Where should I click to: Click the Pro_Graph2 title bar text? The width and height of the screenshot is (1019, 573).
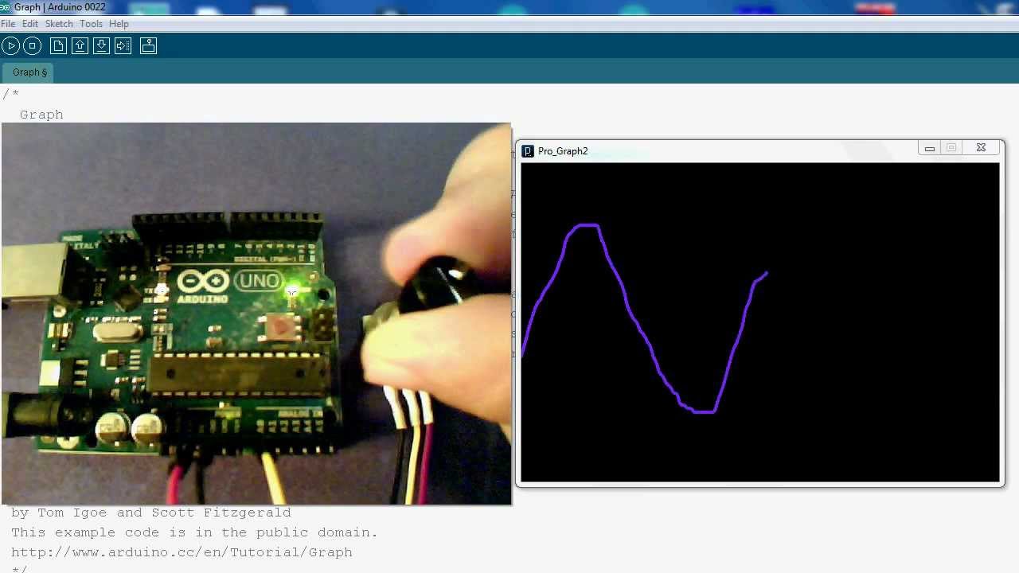[x=563, y=151]
